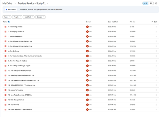Click Traders Reality – Scalp T... breadcrumb
Image resolution: width=160 pixels, height=117 pixels.
pyautogui.click(x=32, y=4)
